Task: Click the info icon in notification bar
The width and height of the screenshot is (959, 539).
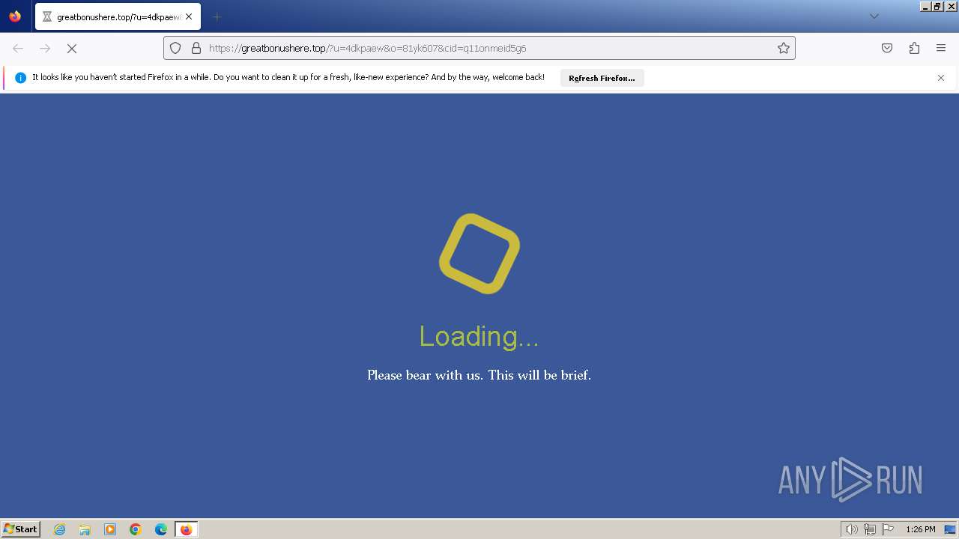Action: (x=20, y=78)
